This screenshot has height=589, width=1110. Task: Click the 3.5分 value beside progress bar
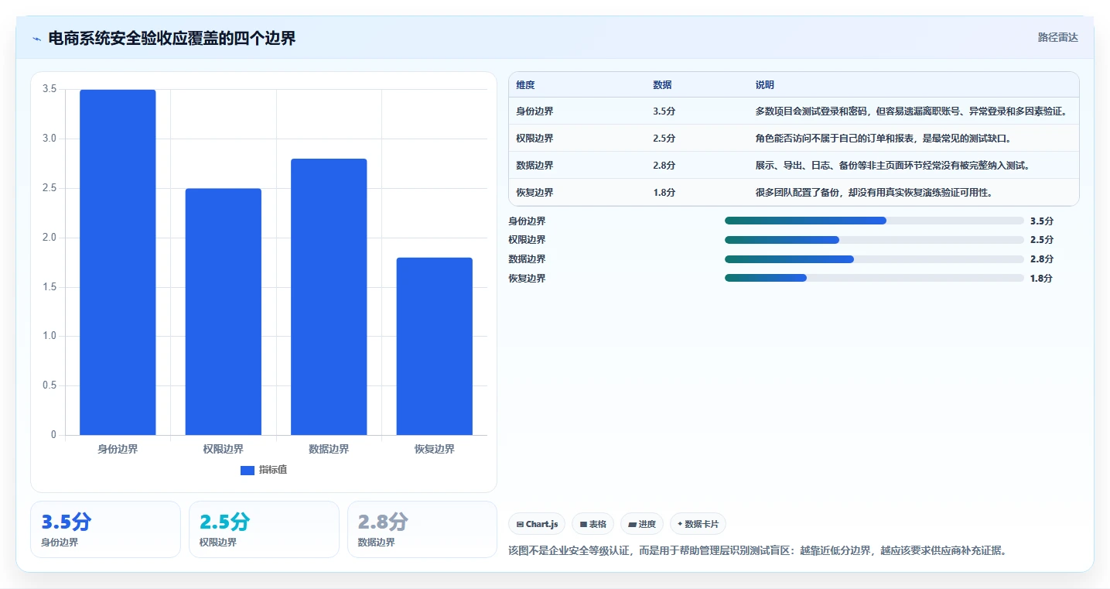click(1042, 221)
